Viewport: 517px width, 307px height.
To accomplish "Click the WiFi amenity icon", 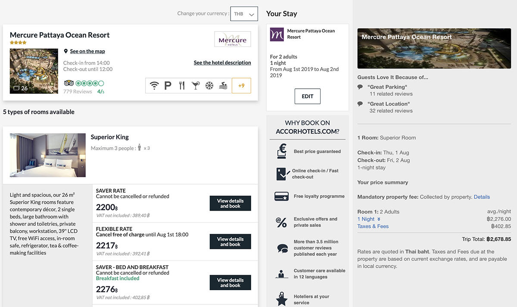I will point(154,85).
